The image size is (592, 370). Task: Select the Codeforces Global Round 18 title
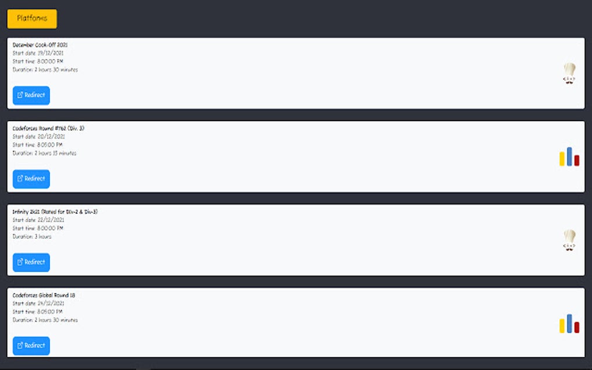click(x=44, y=295)
